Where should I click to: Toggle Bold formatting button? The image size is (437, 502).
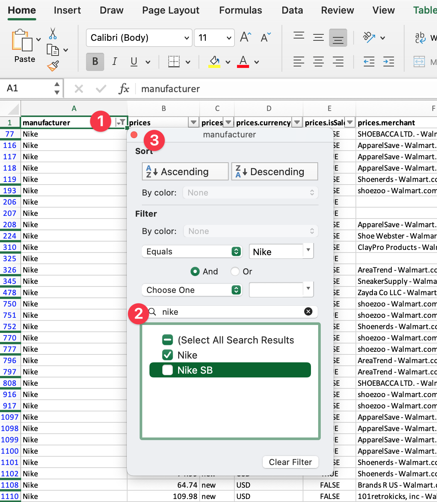(x=95, y=62)
